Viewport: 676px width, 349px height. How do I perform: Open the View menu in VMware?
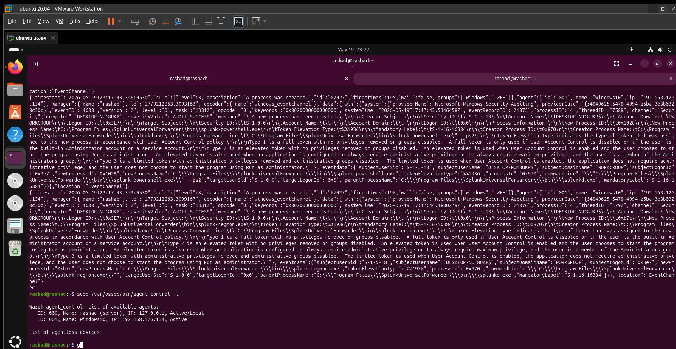click(44, 21)
